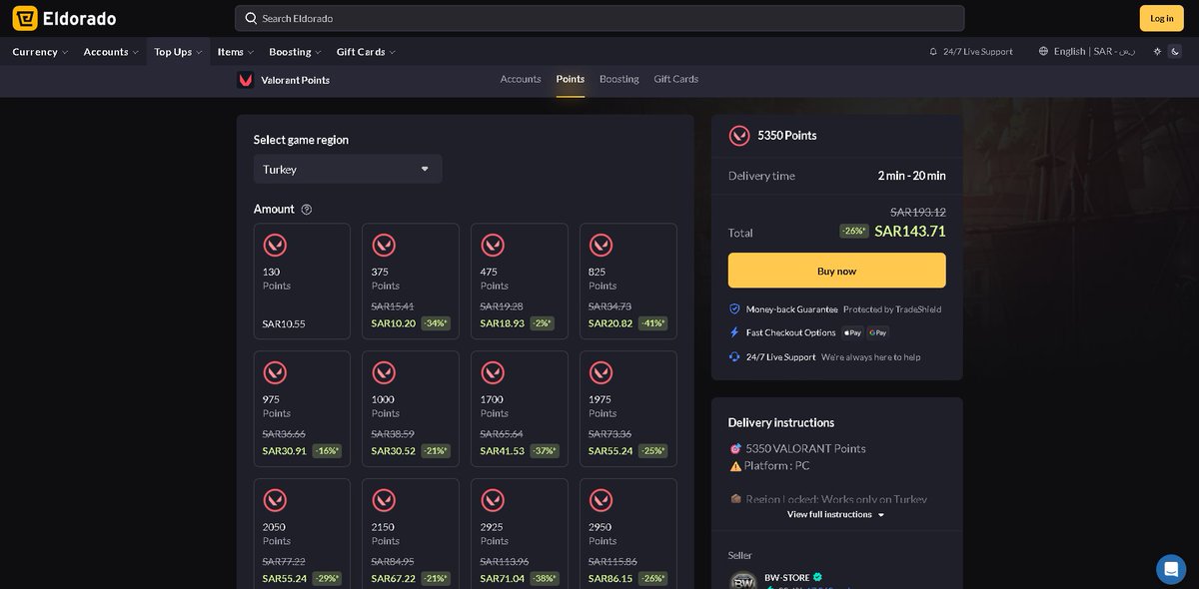Select the 375 Points amount card
1199x589 pixels.
tap(411, 282)
